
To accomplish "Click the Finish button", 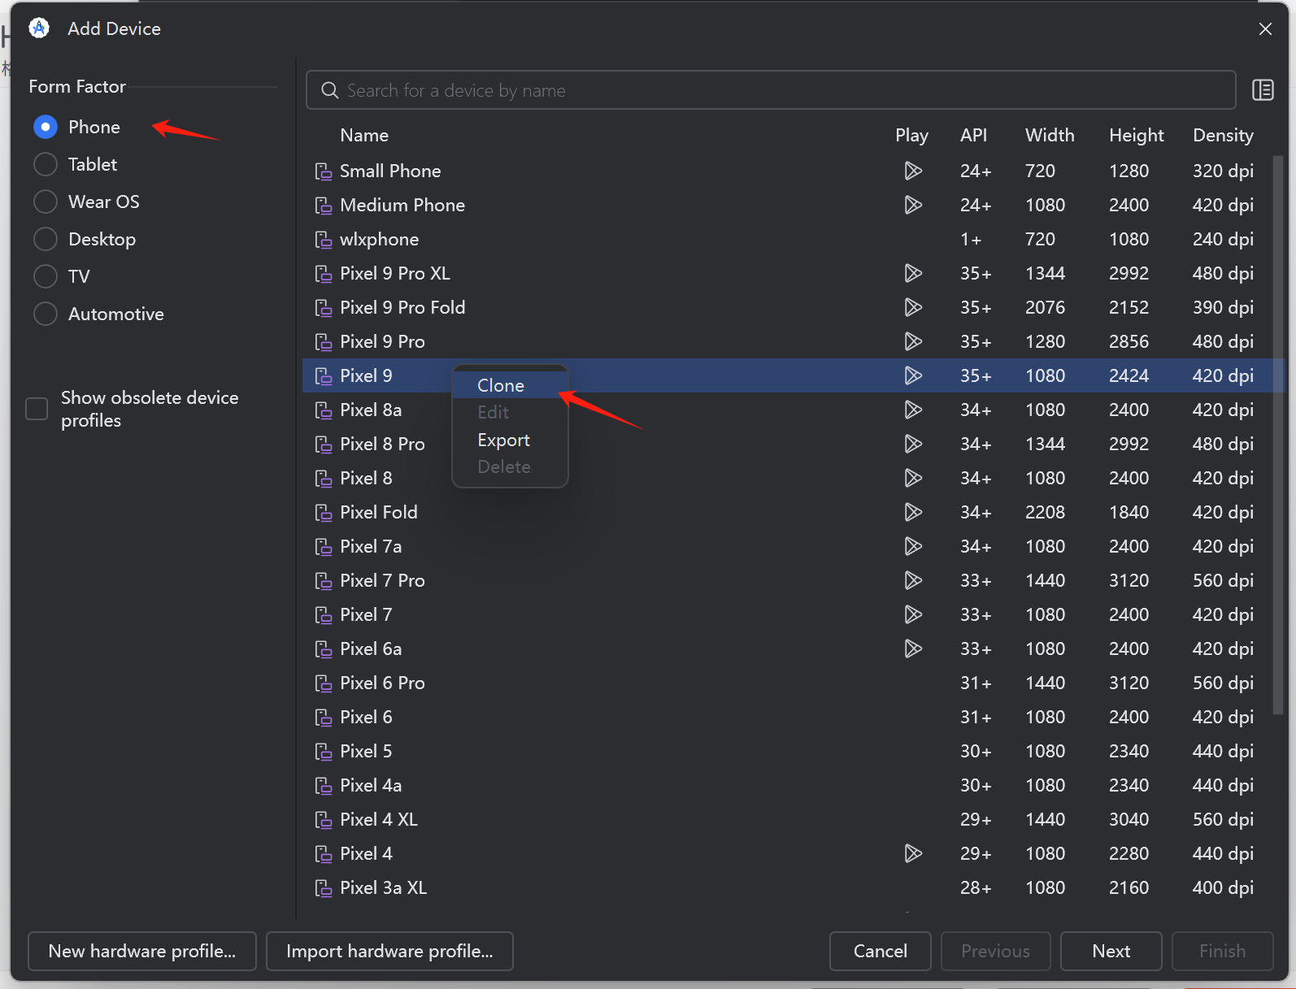I will coord(1222,951).
